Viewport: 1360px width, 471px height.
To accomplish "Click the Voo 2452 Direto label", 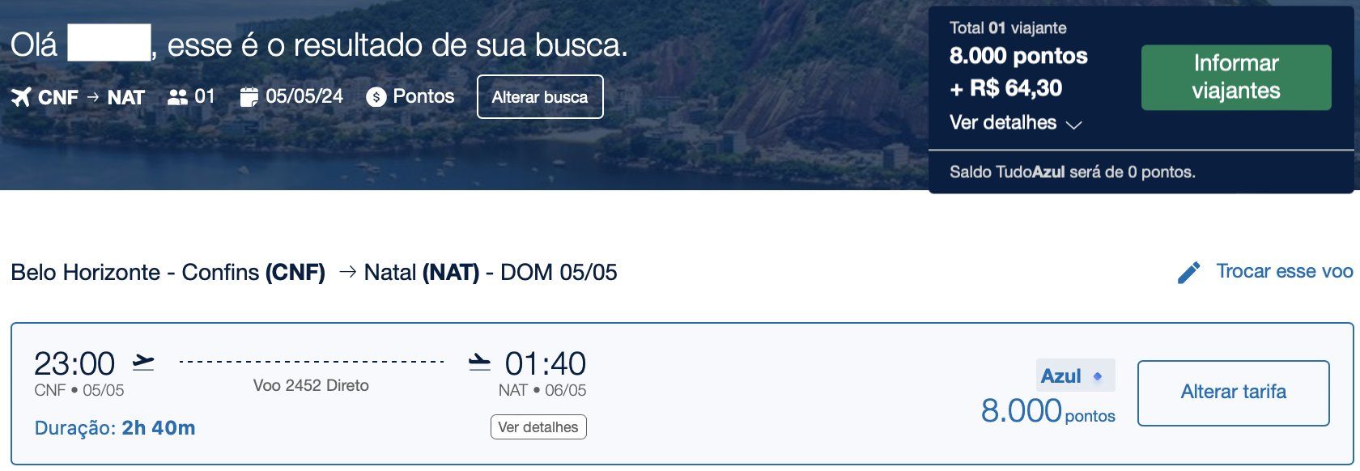I will coord(311,386).
